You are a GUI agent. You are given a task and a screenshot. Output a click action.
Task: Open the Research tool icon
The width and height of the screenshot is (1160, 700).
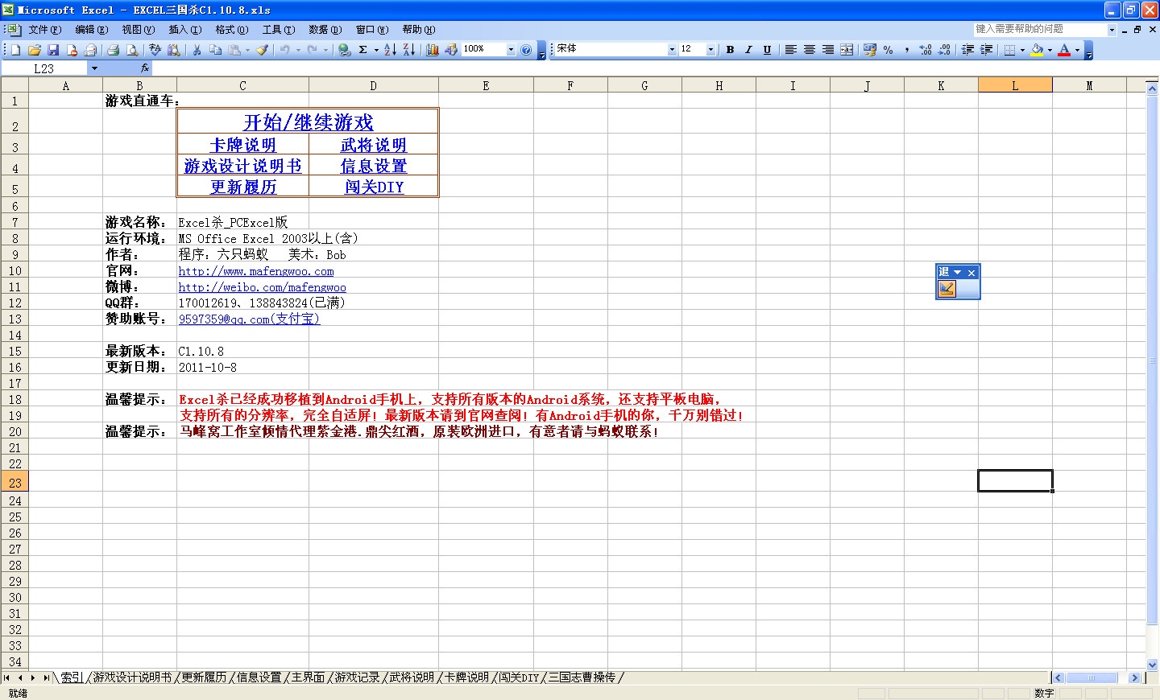point(173,50)
